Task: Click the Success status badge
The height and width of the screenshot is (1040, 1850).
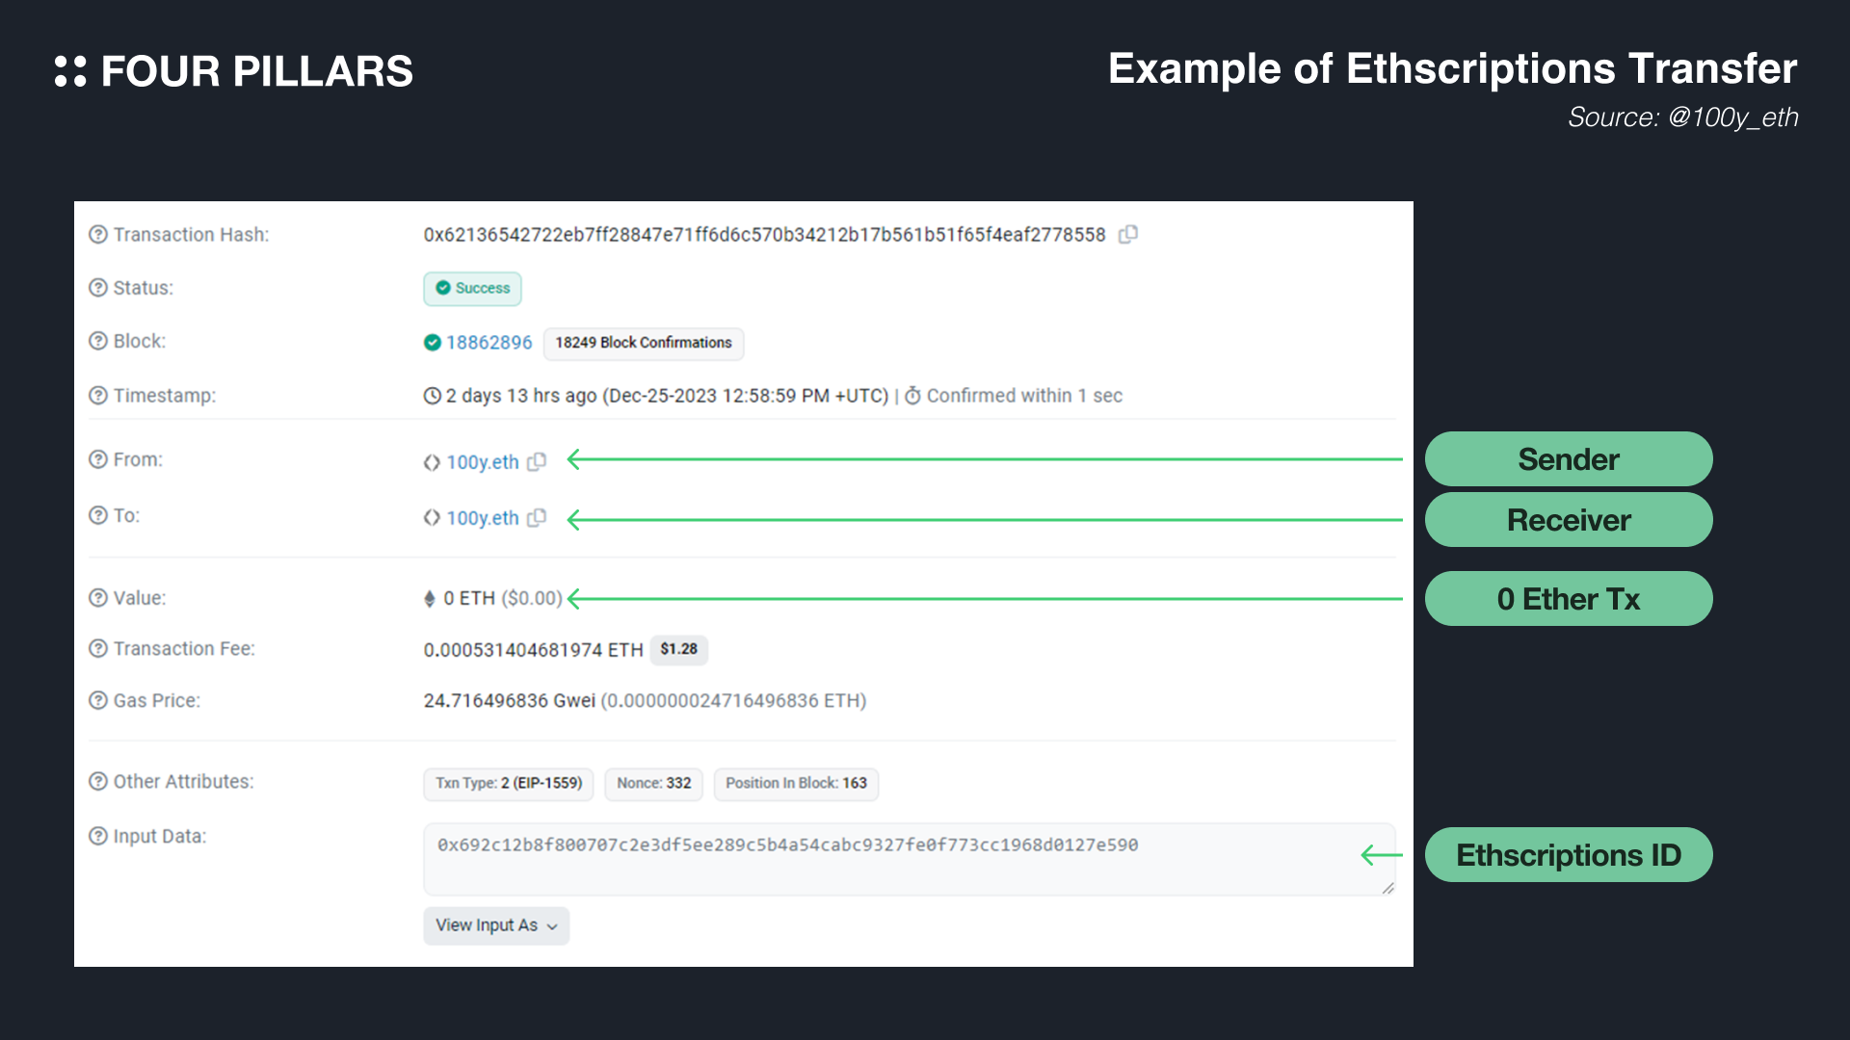Action: pos(472,288)
